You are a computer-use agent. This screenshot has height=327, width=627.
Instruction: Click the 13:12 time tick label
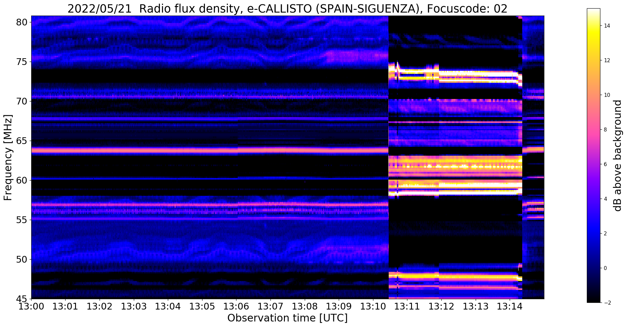441,306
